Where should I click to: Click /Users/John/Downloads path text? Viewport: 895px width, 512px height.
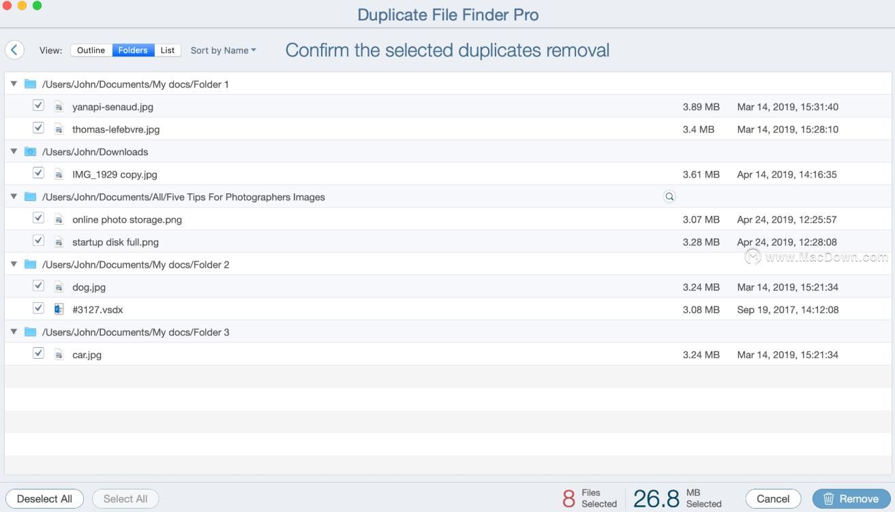click(x=95, y=152)
